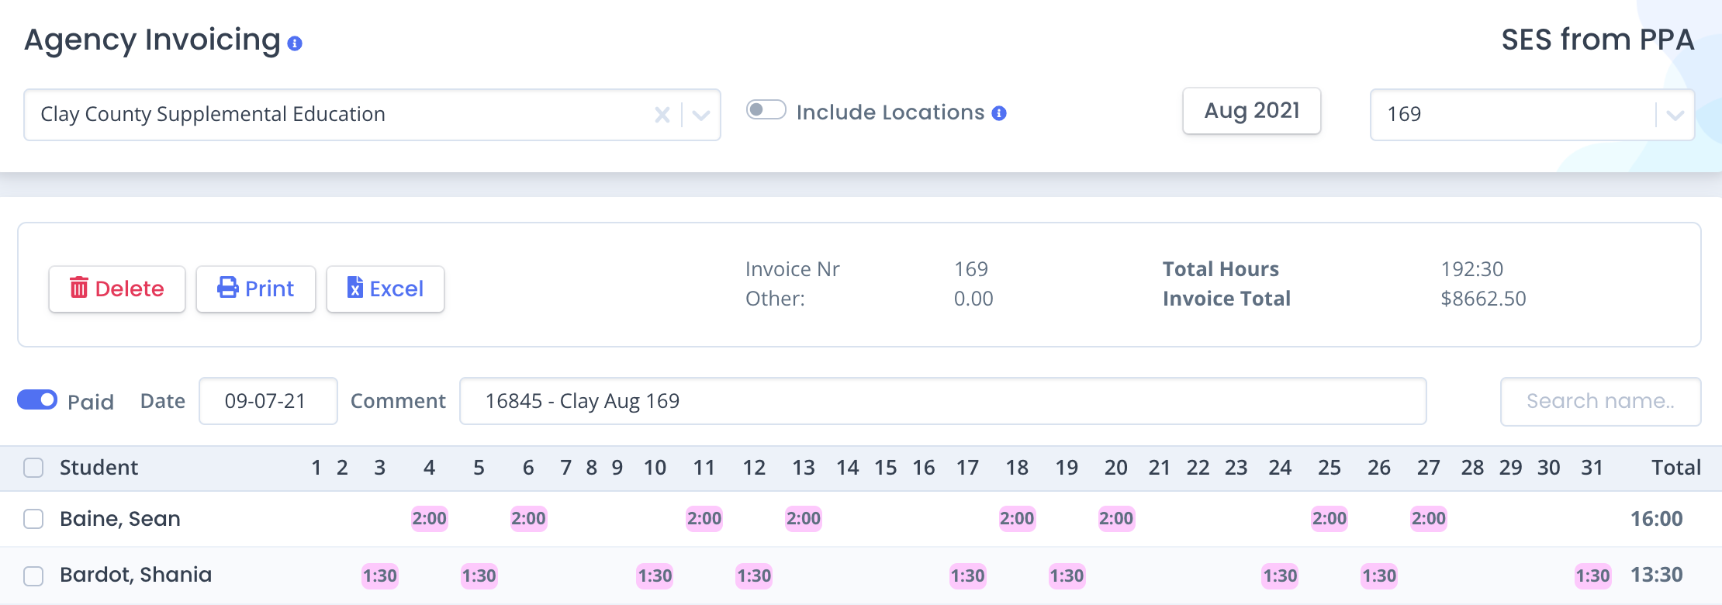Screen dimensions: 1722x605
Task: Click Baine, Sean's 2:00 entry on day 6
Action: tap(528, 518)
